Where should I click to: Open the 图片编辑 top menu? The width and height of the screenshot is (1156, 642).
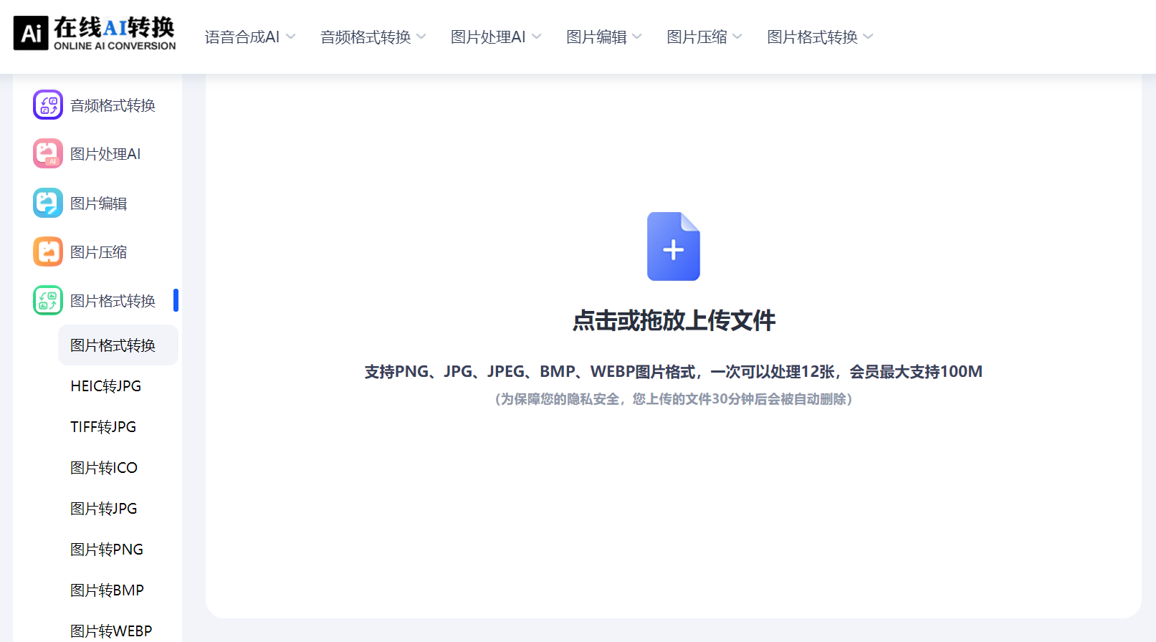click(603, 37)
